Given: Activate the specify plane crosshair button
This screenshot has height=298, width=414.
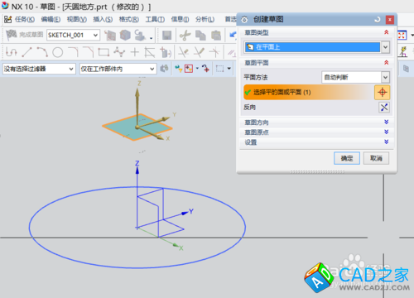Looking at the screenshot, I should tap(383, 92).
